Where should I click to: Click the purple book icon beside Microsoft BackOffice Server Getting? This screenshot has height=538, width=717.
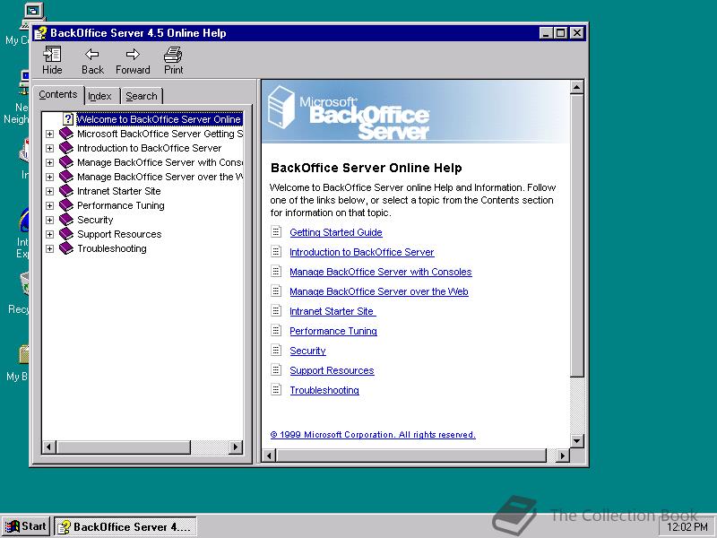(66, 134)
